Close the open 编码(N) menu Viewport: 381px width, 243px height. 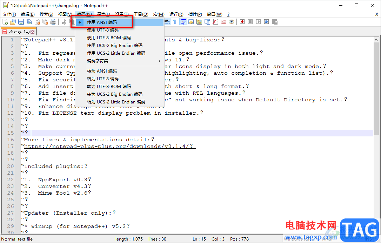click(x=84, y=14)
